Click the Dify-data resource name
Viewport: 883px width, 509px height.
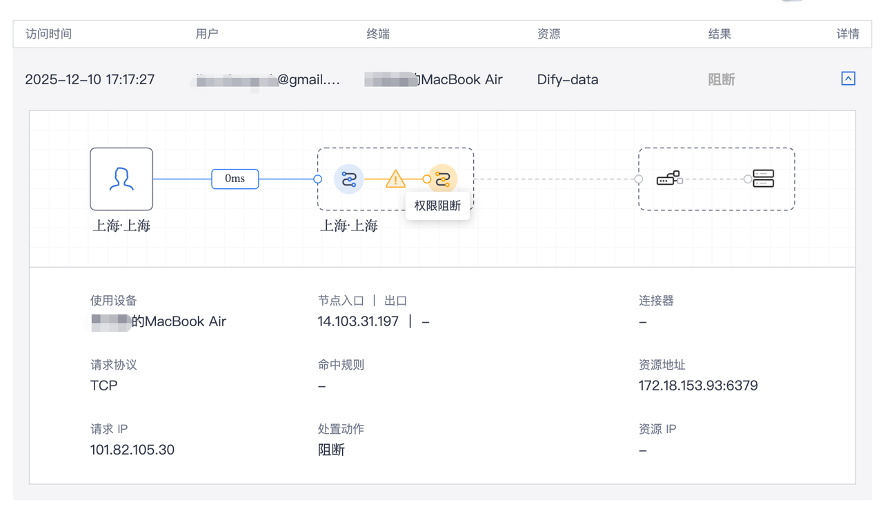[x=567, y=79]
